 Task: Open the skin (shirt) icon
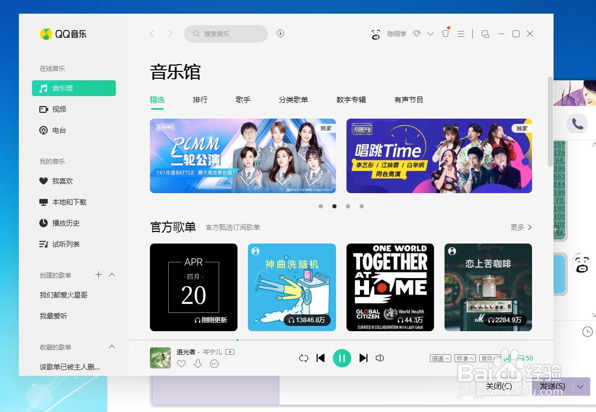coord(446,34)
